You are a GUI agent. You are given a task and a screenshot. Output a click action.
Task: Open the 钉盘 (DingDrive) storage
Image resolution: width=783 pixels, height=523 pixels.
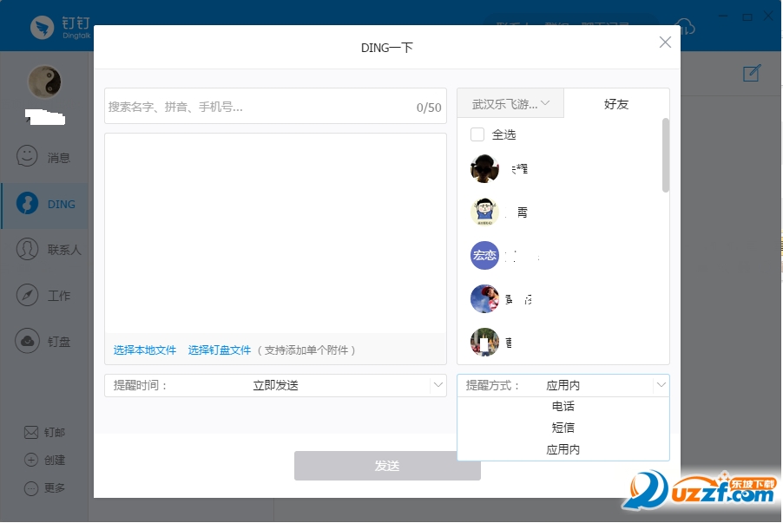pos(44,341)
